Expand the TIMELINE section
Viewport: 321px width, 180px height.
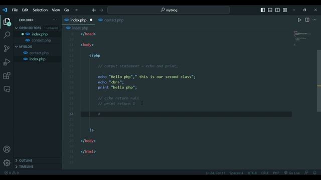click(x=26, y=166)
